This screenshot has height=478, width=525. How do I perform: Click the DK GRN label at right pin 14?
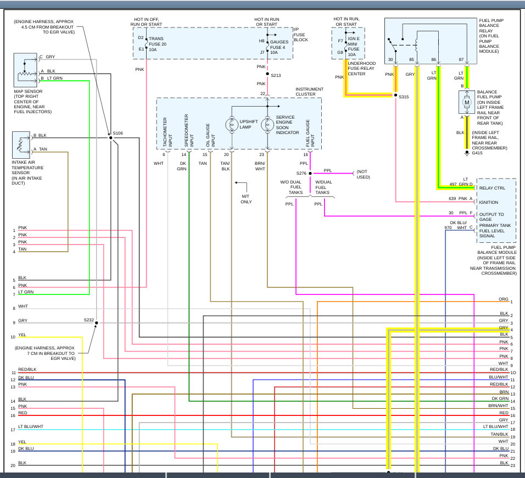tap(500, 399)
